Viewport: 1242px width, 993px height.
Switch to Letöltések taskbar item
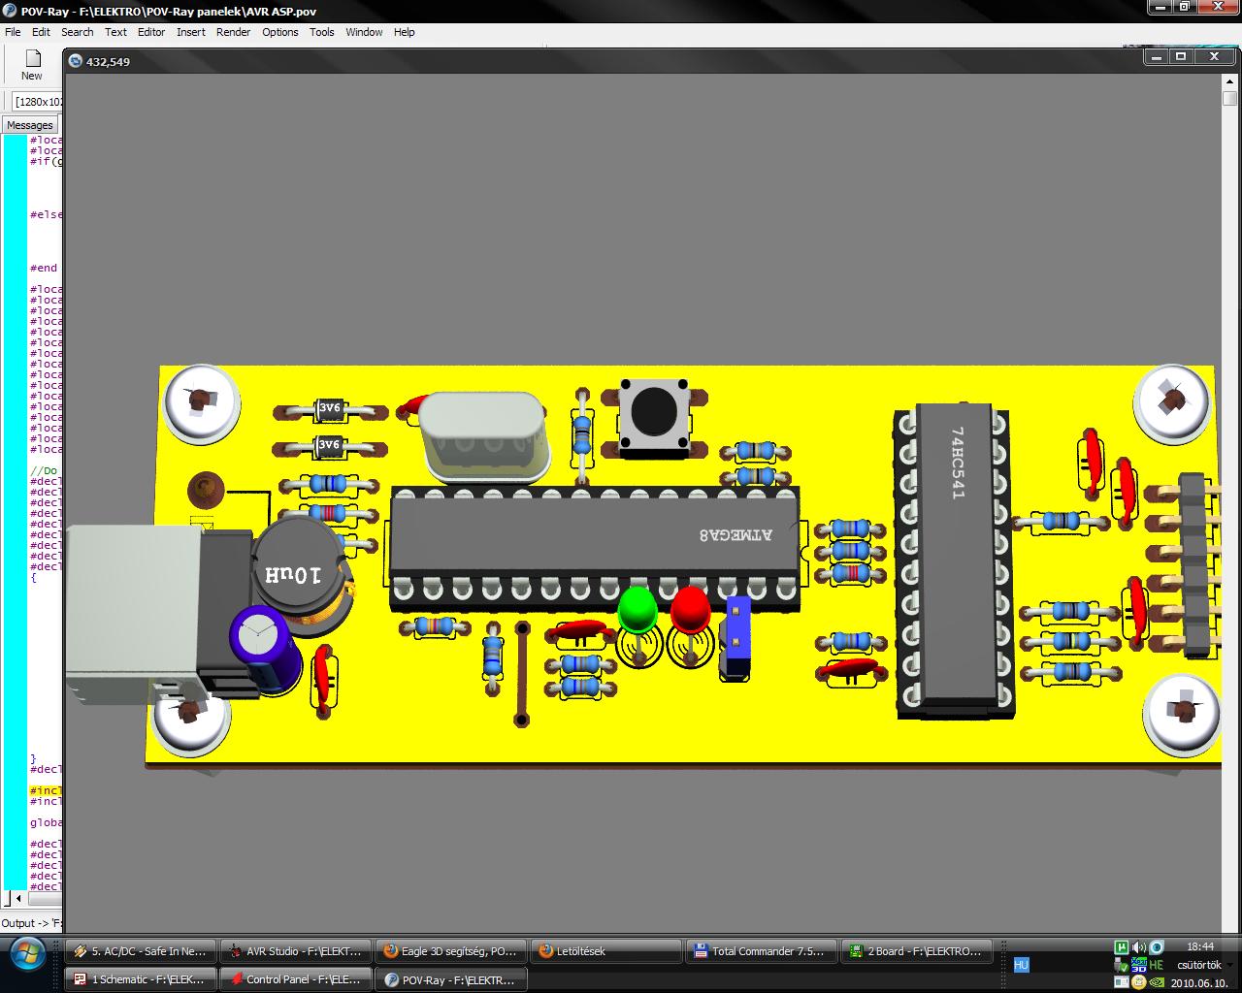(606, 951)
